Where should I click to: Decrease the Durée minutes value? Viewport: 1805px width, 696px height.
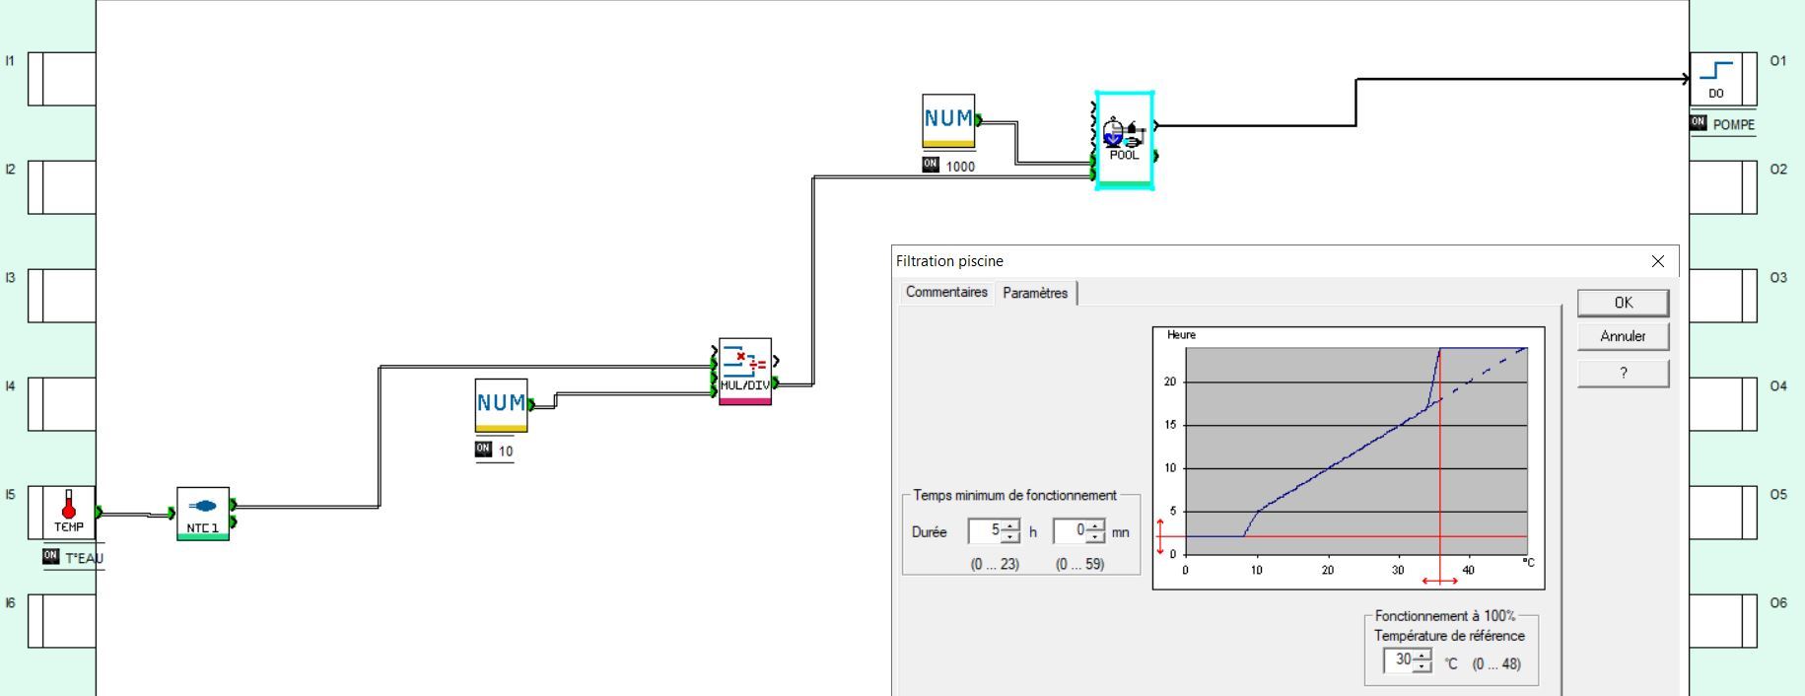click(x=1095, y=537)
